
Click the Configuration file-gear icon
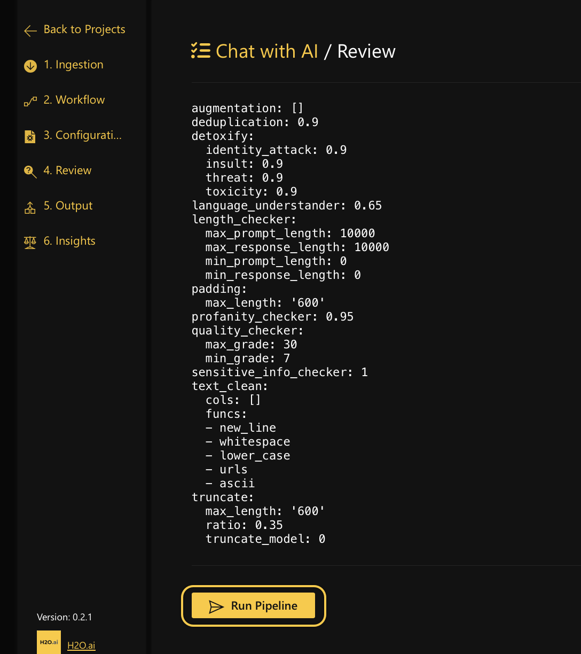click(30, 136)
